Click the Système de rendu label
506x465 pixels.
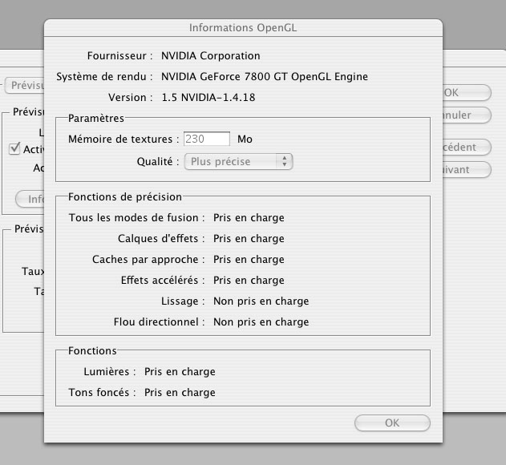(104, 77)
